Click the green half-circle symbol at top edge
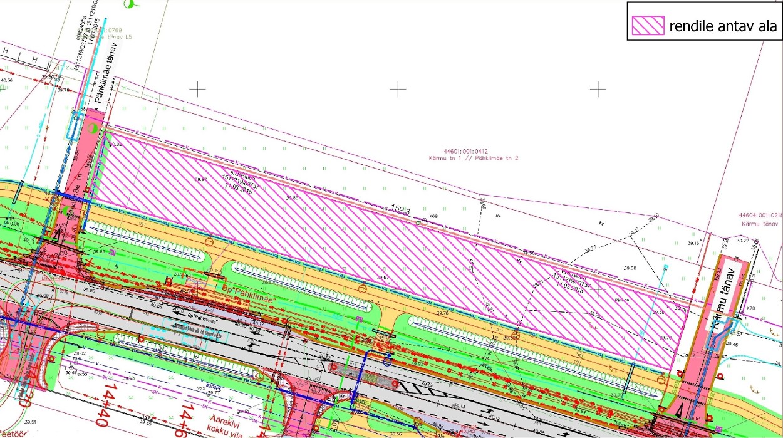 click(130, 4)
